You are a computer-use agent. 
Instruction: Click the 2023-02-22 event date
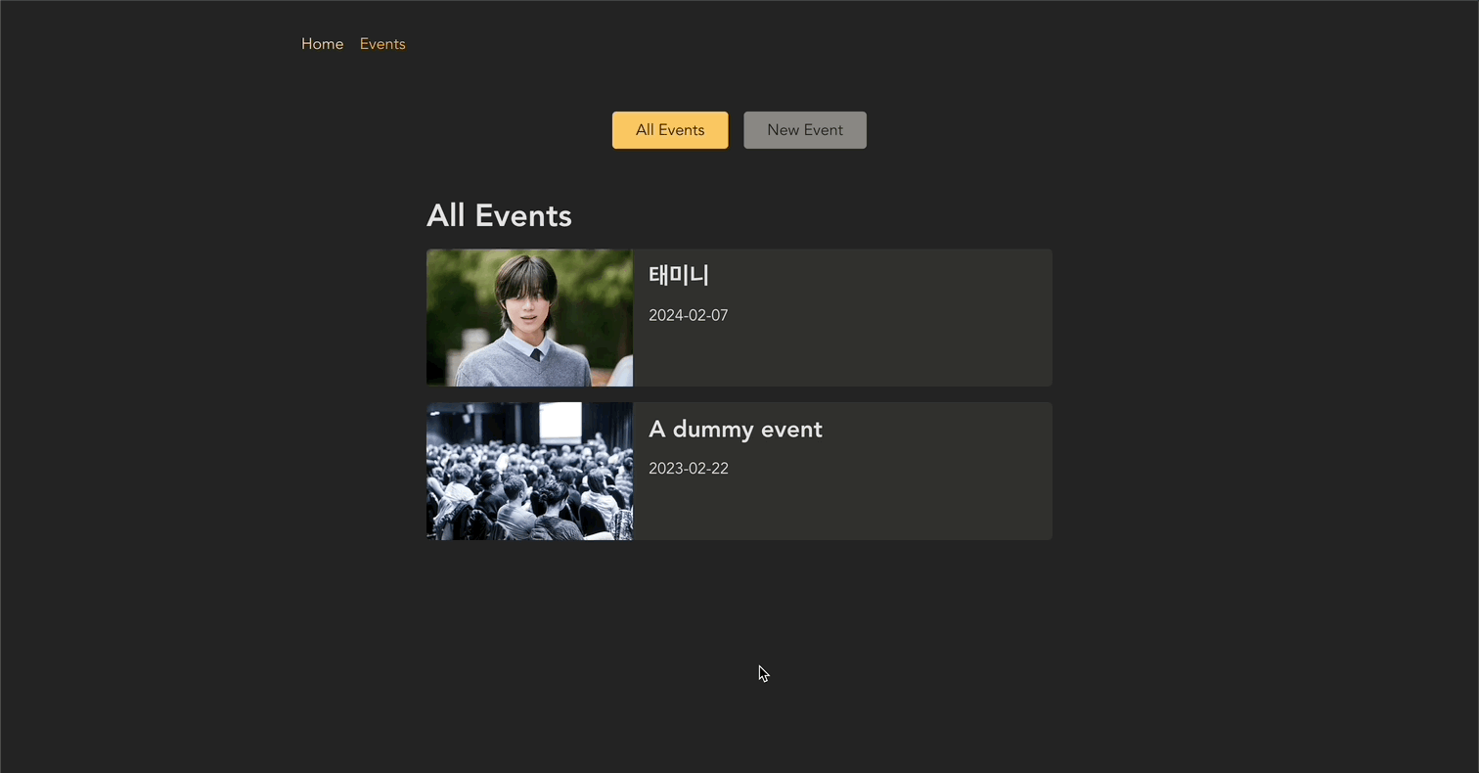coord(688,468)
